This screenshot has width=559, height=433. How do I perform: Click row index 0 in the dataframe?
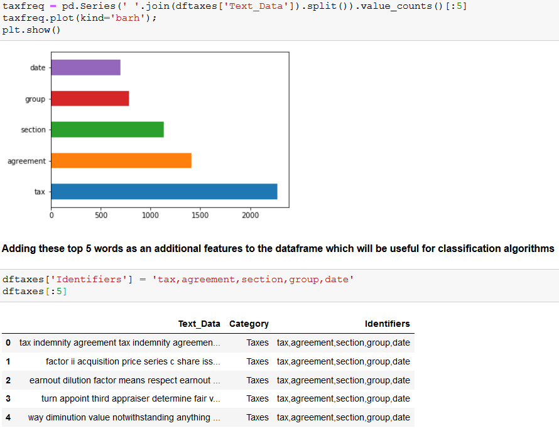click(x=8, y=343)
